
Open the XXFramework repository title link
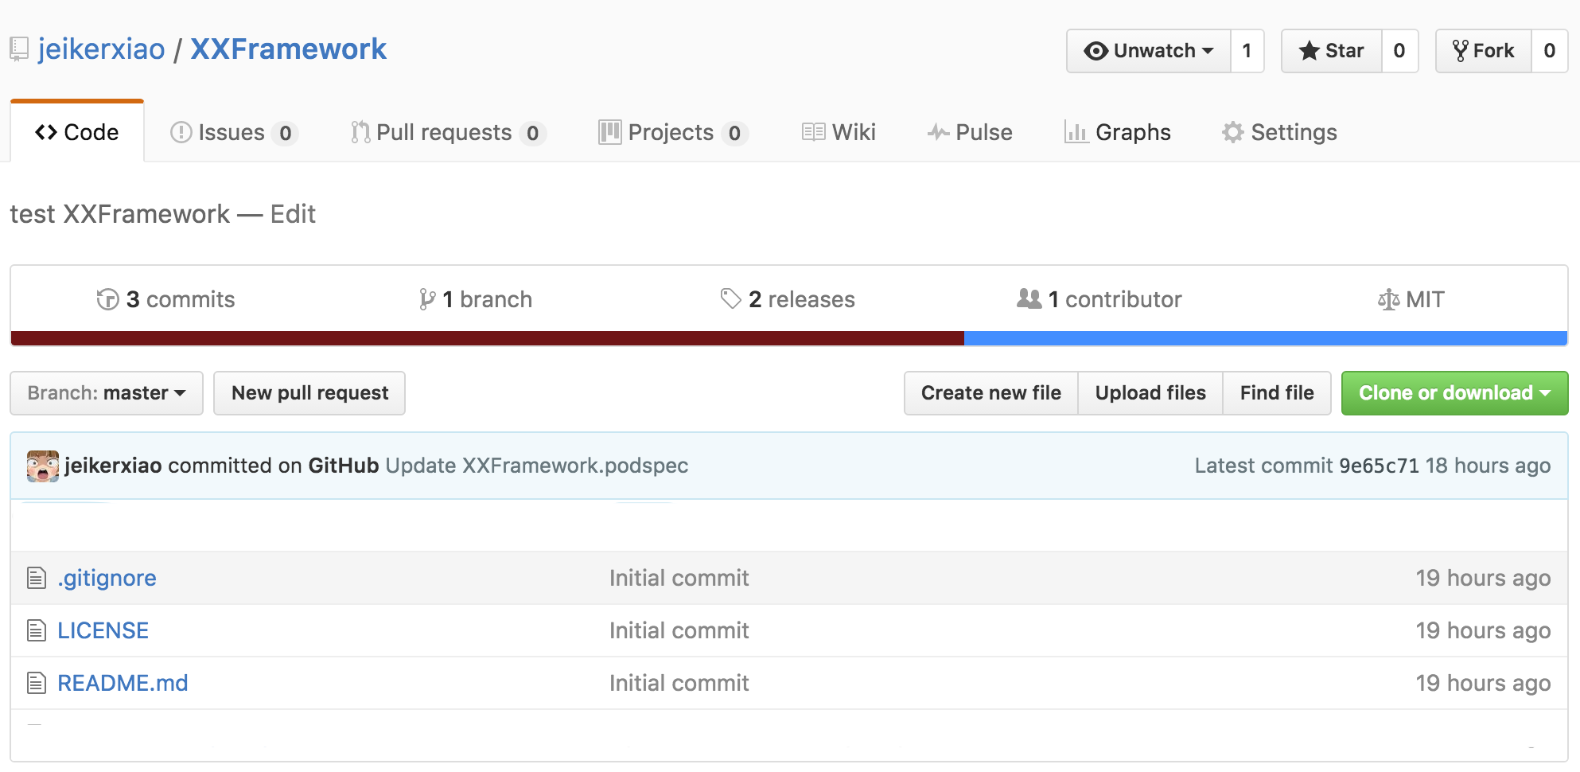coord(288,49)
